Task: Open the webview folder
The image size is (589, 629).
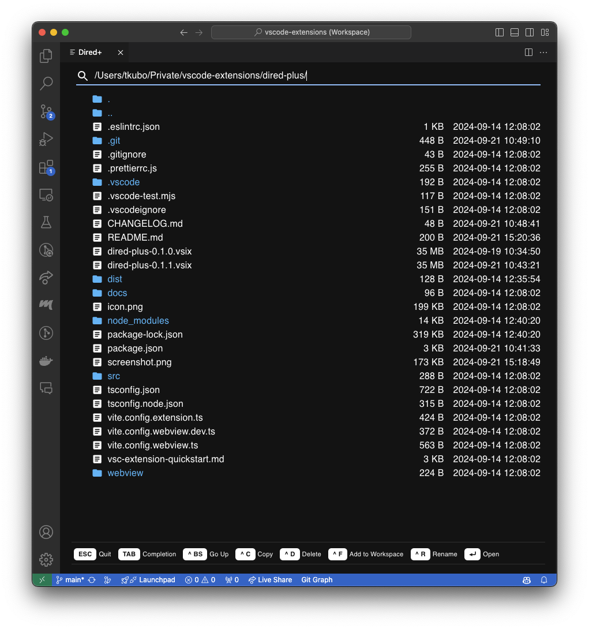Action: tap(316, 473)
